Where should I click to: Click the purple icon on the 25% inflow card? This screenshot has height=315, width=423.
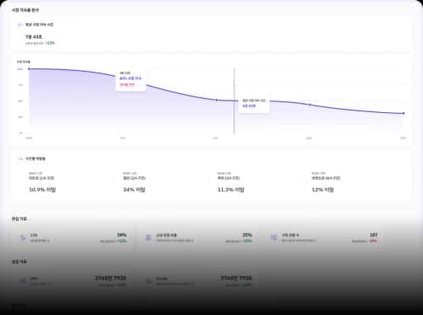click(x=149, y=237)
